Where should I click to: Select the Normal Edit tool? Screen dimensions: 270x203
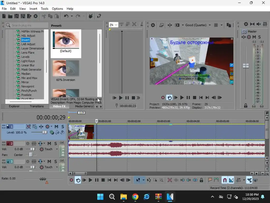pos(138,180)
